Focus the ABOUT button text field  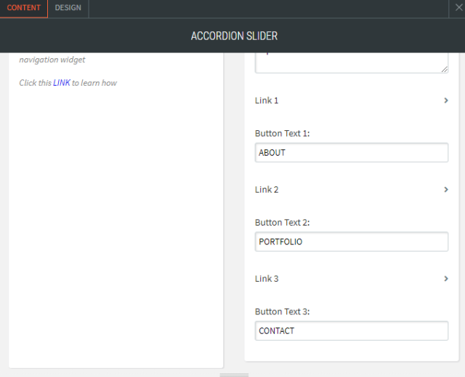[352, 153]
